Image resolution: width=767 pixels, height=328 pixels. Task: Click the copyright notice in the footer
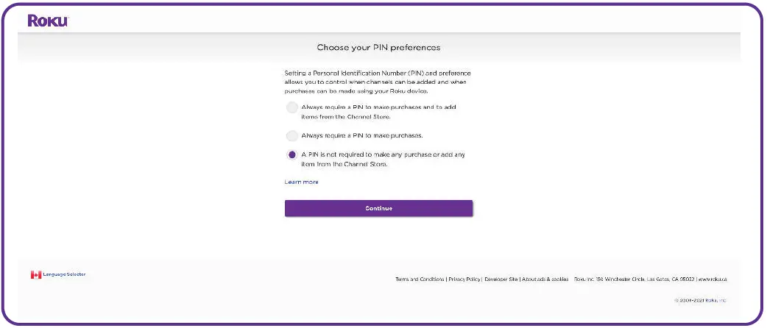[700, 301]
